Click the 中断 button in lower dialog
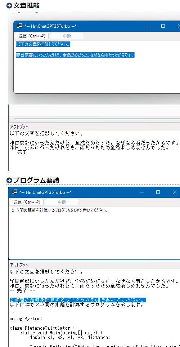Viewport: 180px width, 347px height. (62, 202)
